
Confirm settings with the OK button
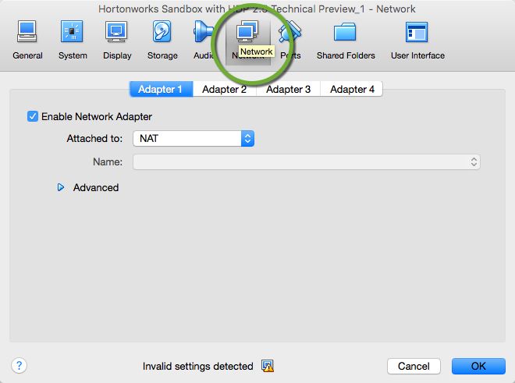(x=478, y=366)
